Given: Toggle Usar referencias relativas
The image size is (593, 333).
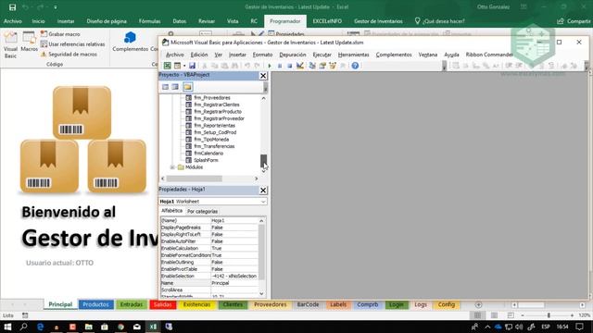Looking at the screenshot, I should [72, 44].
